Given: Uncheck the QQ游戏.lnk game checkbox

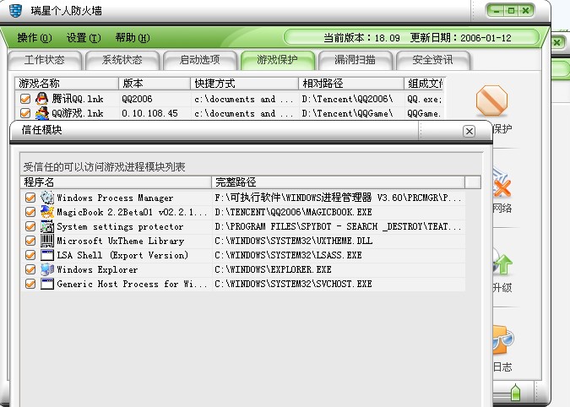Looking at the screenshot, I should pyautogui.click(x=25, y=113).
